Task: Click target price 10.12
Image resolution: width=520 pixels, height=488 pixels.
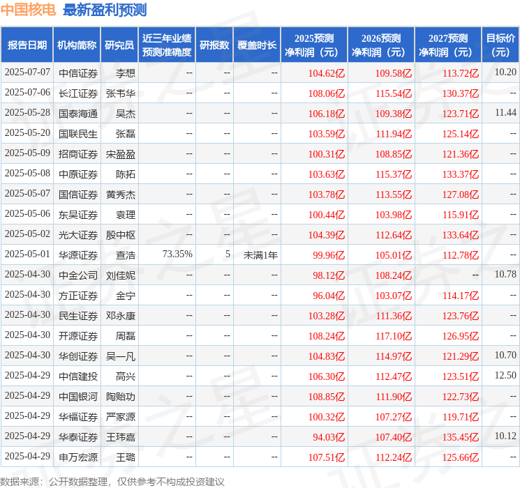Action: [x=505, y=436]
